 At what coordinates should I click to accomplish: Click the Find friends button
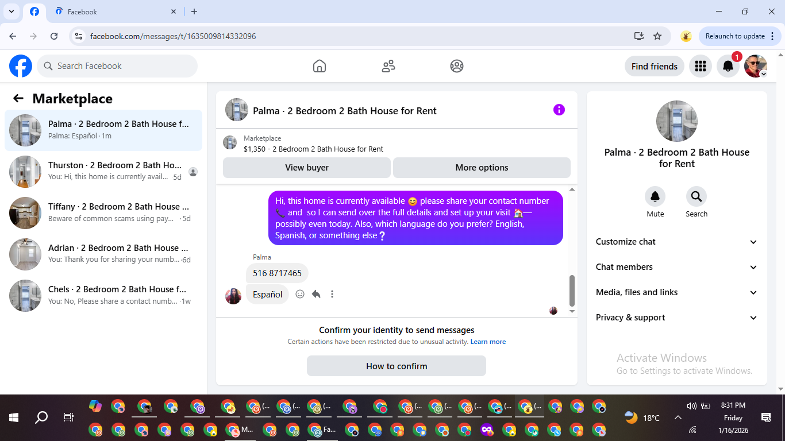point(655,66)
